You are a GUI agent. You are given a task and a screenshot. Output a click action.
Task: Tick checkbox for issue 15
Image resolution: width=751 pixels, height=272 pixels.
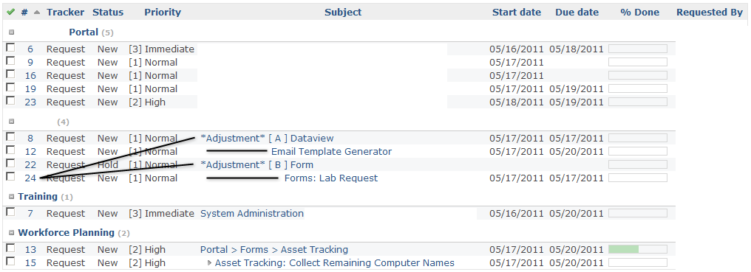10,262
